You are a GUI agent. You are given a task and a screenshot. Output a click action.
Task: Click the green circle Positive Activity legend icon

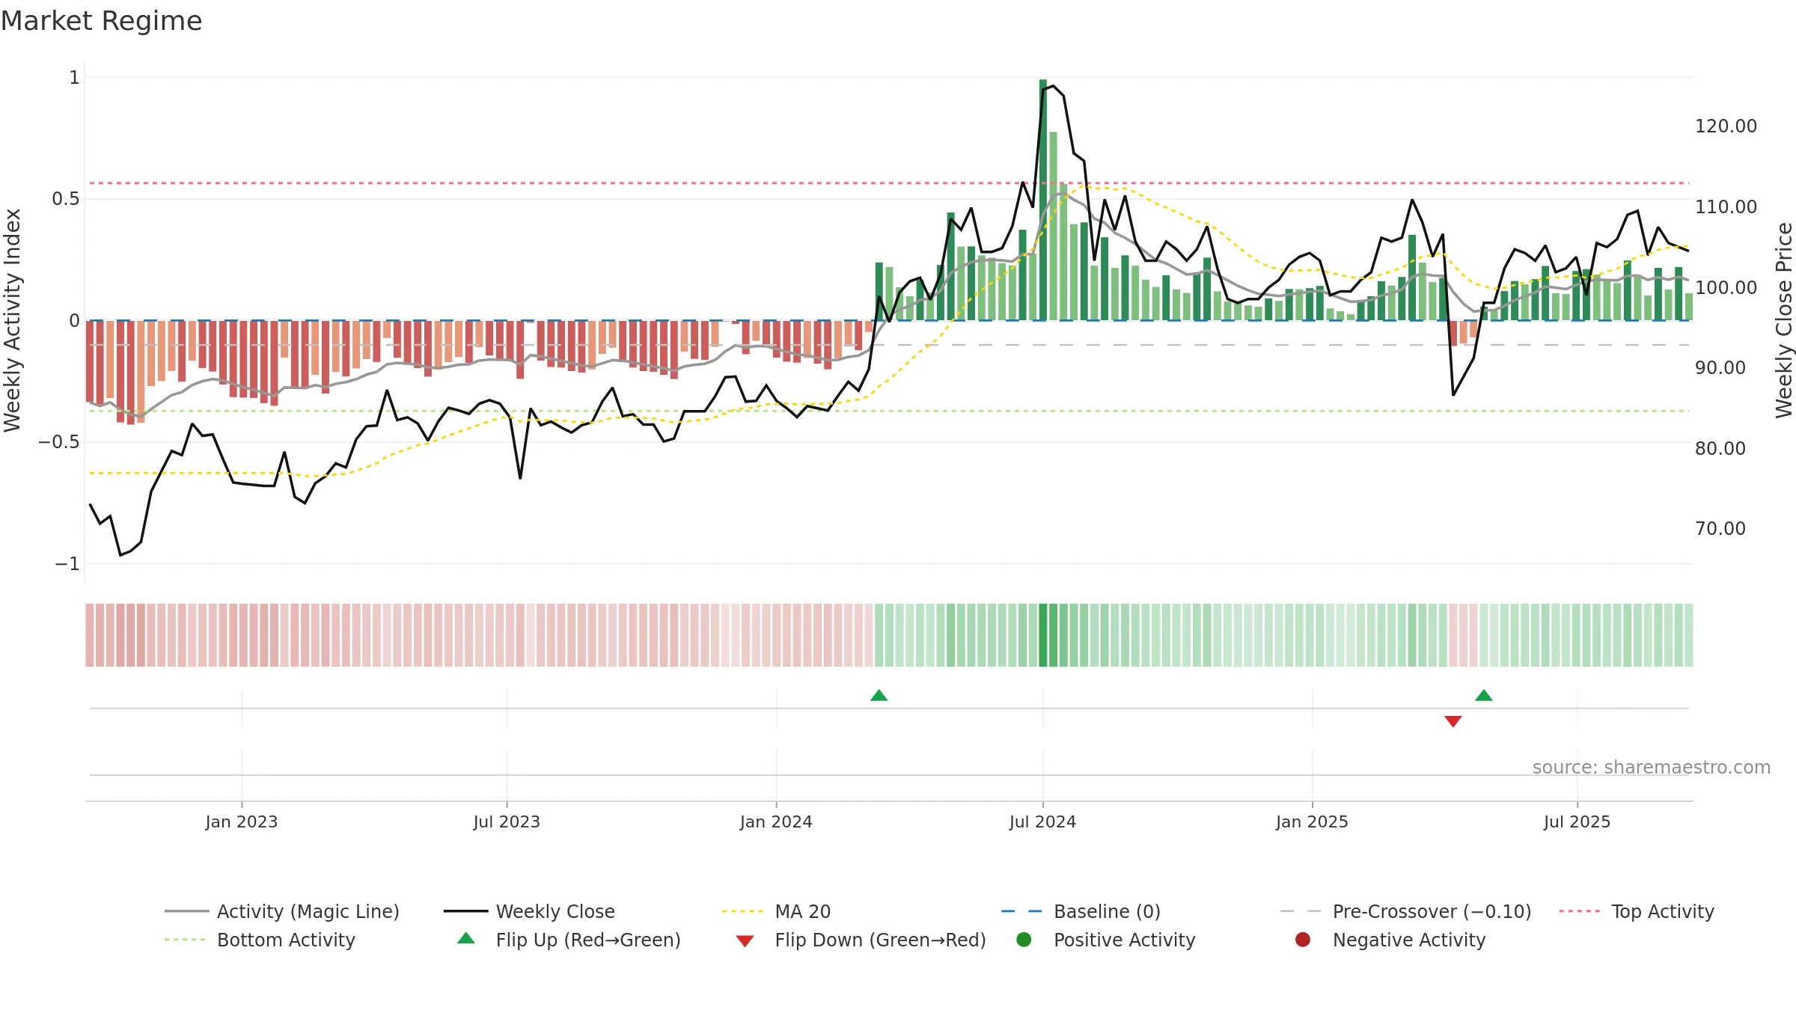point(1024,940)
